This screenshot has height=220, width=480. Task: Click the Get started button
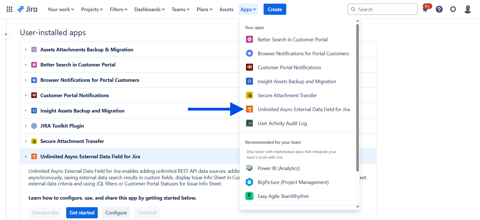[82, 213]
